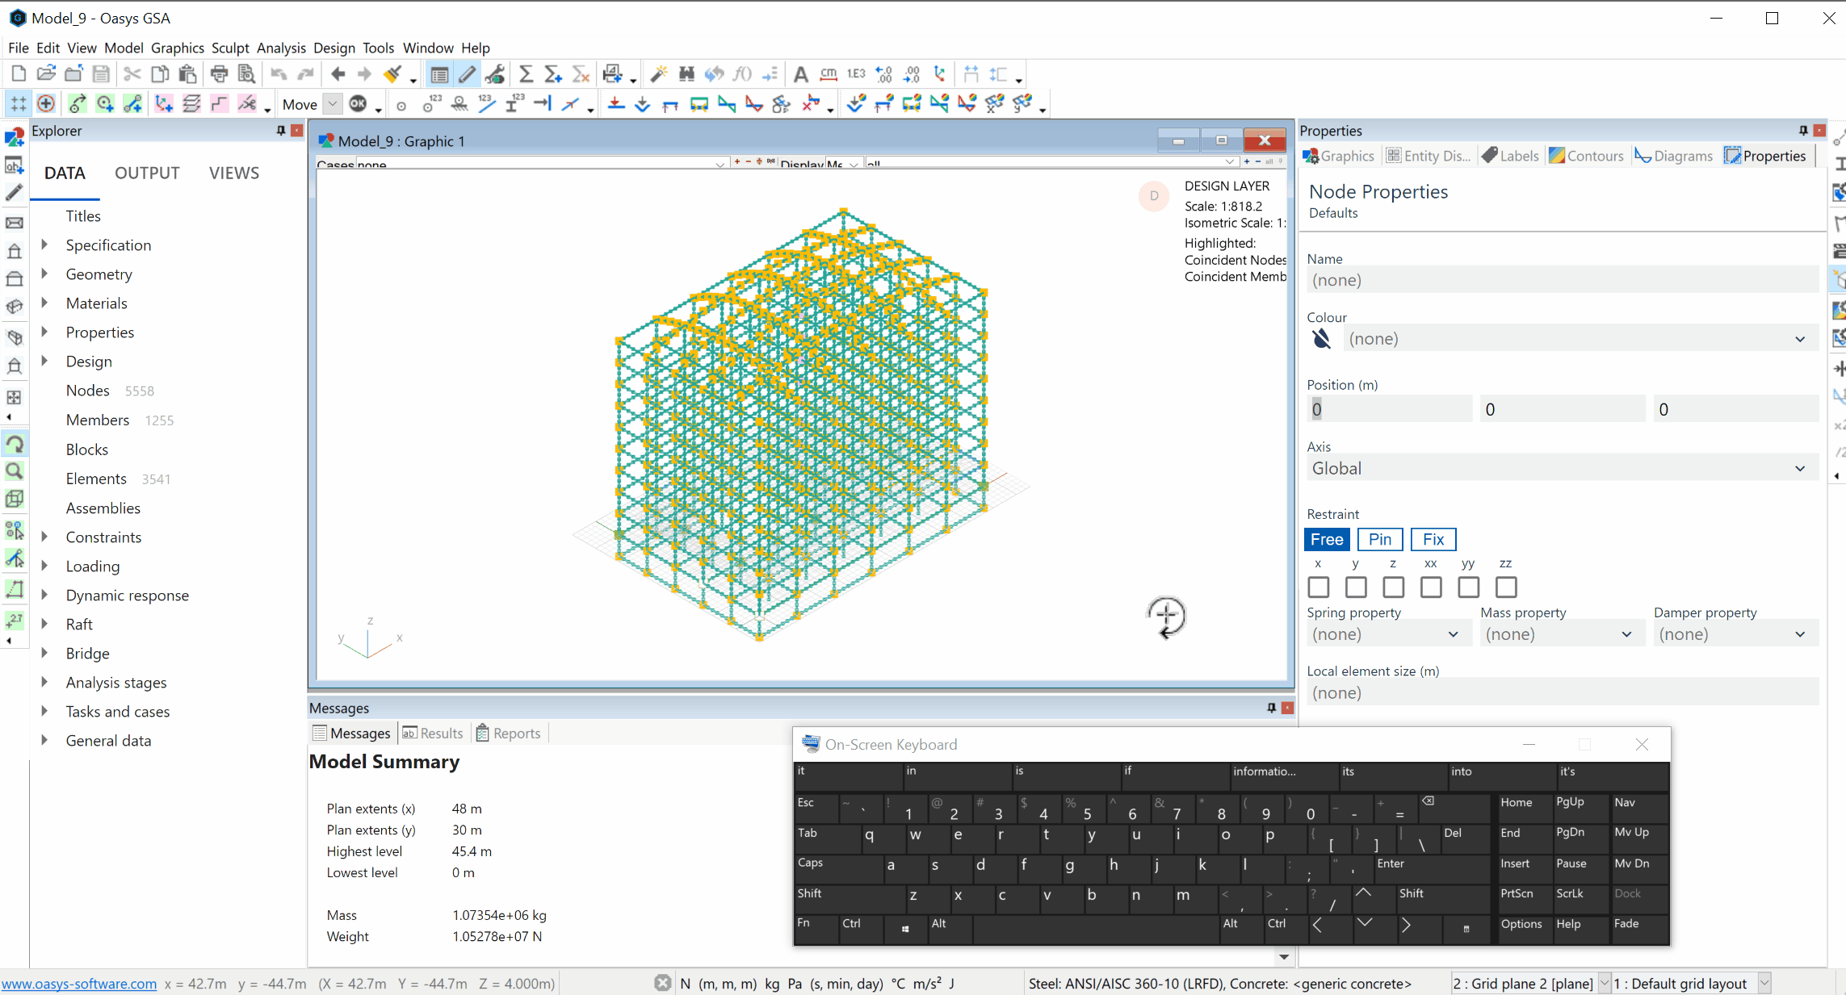Screen dimensions: 1846x995
Task: Check the yy restraint checkbox
Action: tap(1468, 587)
